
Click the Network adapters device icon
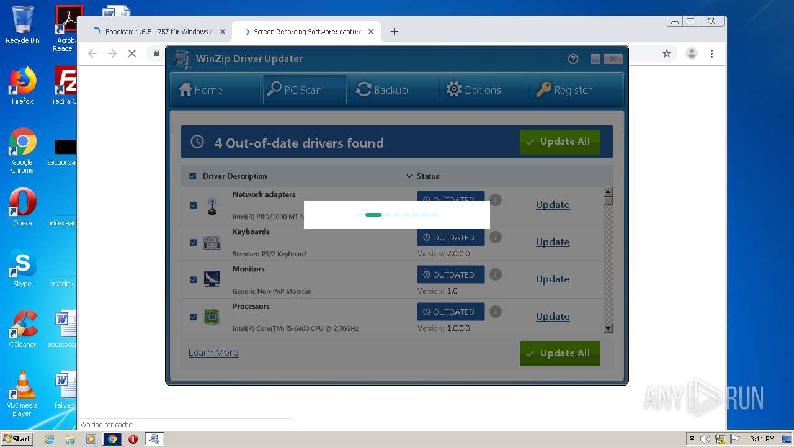coord(212,206)
